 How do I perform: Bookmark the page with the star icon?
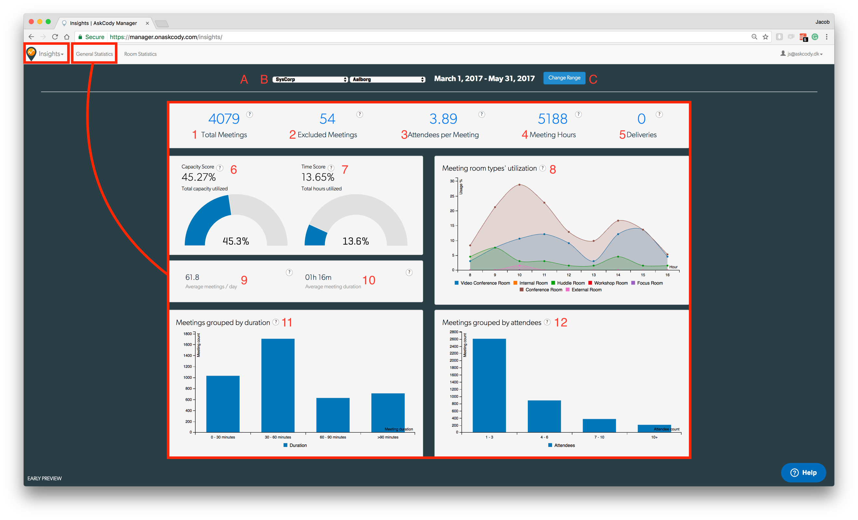[765, 37]
